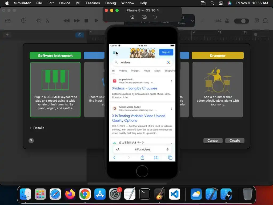The width and height of the screenshot is (273, 205).
Task: Open the Google hamburger menu in iPhone
Action: tap(114, 53)
